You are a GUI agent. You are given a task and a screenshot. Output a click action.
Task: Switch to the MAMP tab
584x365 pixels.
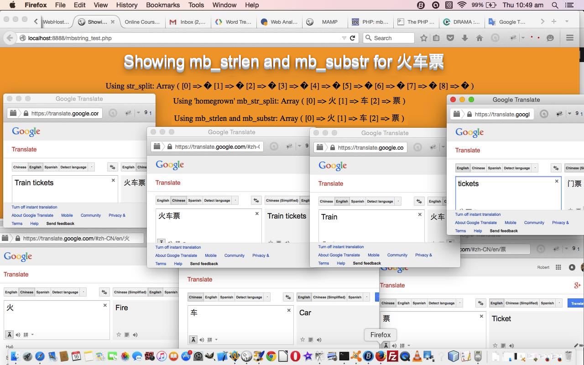[x=324, y=21]
